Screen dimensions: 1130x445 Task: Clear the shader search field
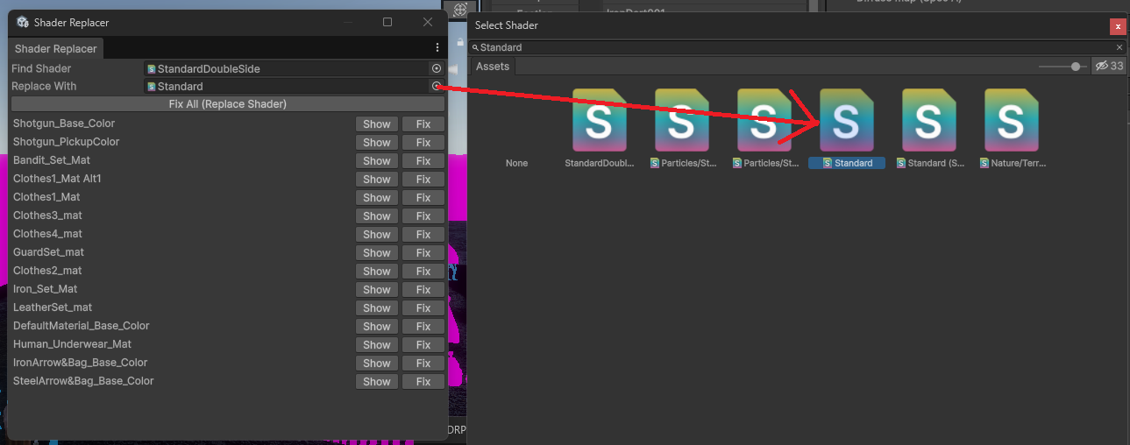pyautogui.click(x=1119, y=47)
